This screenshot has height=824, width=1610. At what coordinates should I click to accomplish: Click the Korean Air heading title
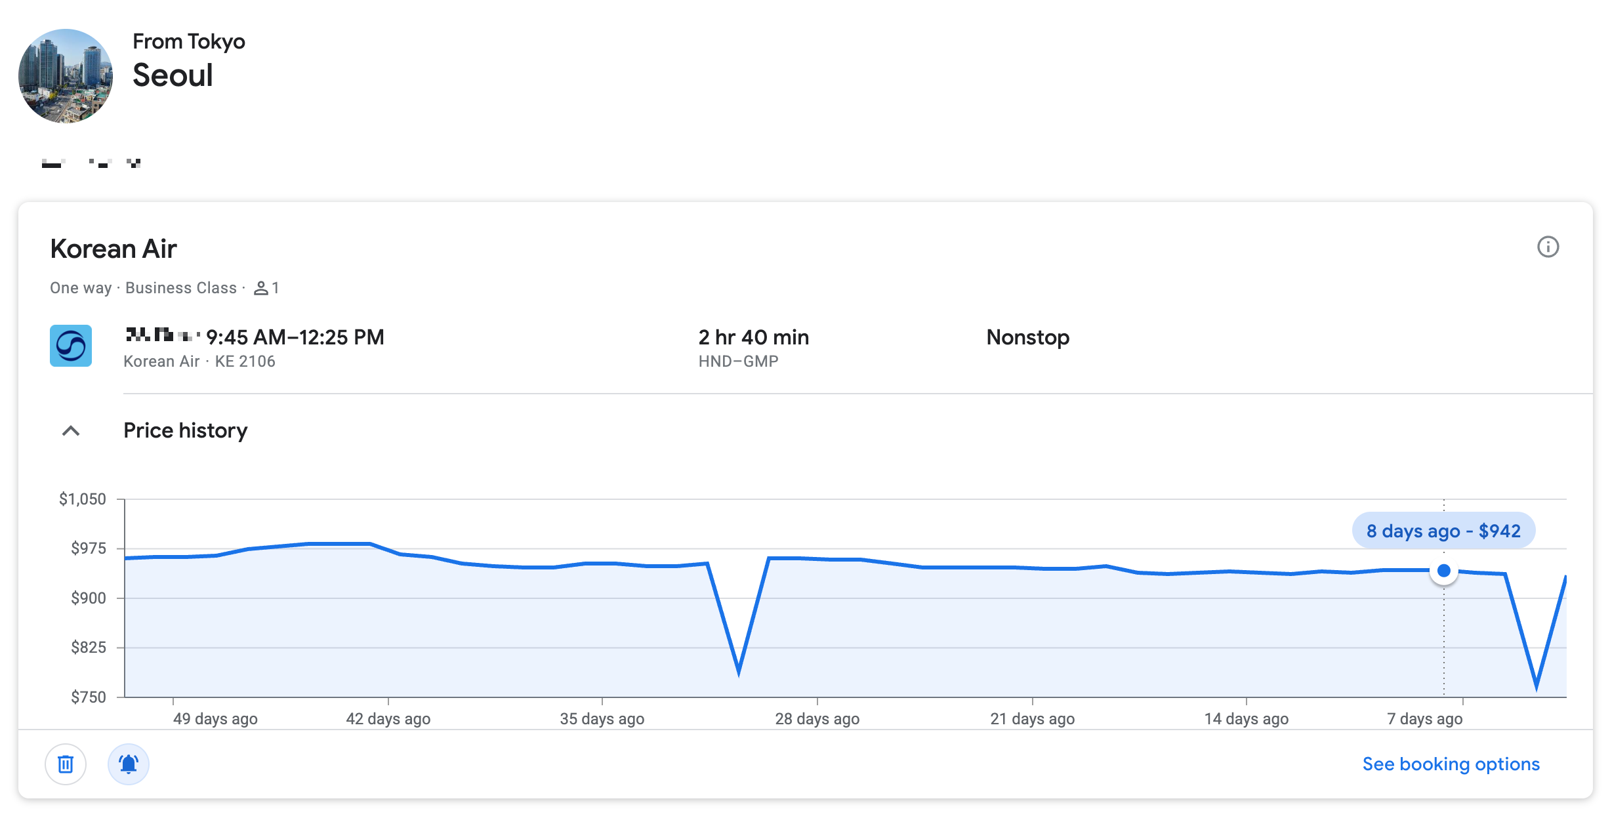(x=114, y=249)
